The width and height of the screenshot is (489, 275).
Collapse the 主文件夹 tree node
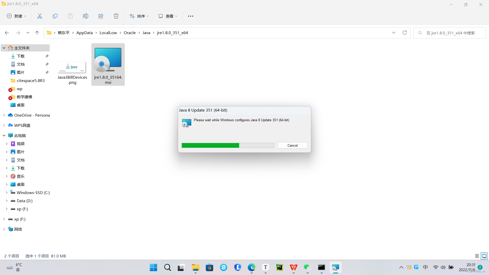[x=4, y=48]
